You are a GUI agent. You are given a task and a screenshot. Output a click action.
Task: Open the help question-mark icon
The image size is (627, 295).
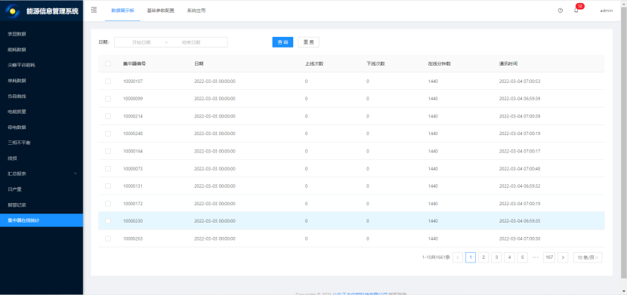(561, 11)
